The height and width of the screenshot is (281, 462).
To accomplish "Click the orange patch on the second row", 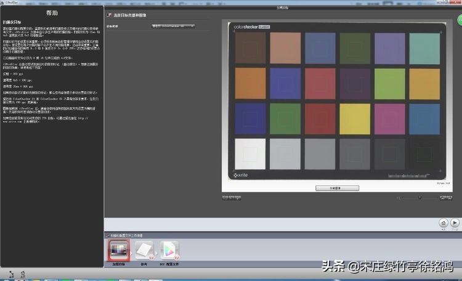I will (250, 83).
